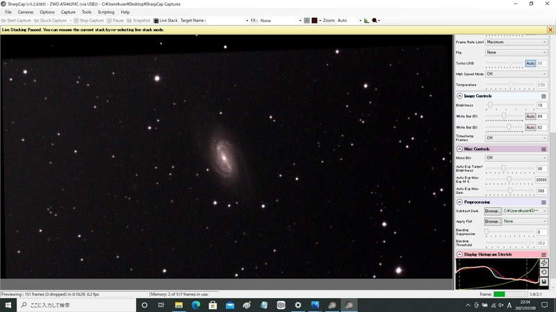Open the Preprocessing section menu icon

pos(543,202)
